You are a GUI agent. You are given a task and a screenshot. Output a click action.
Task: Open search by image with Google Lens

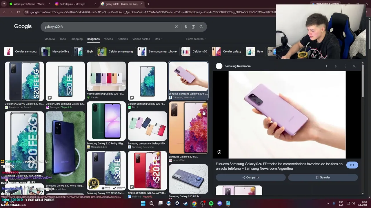click(194, 27)
